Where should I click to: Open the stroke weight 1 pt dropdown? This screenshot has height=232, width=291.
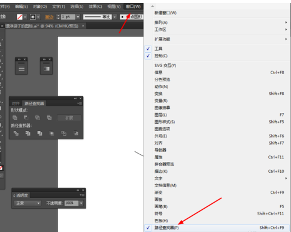click(x=78, y=17)
